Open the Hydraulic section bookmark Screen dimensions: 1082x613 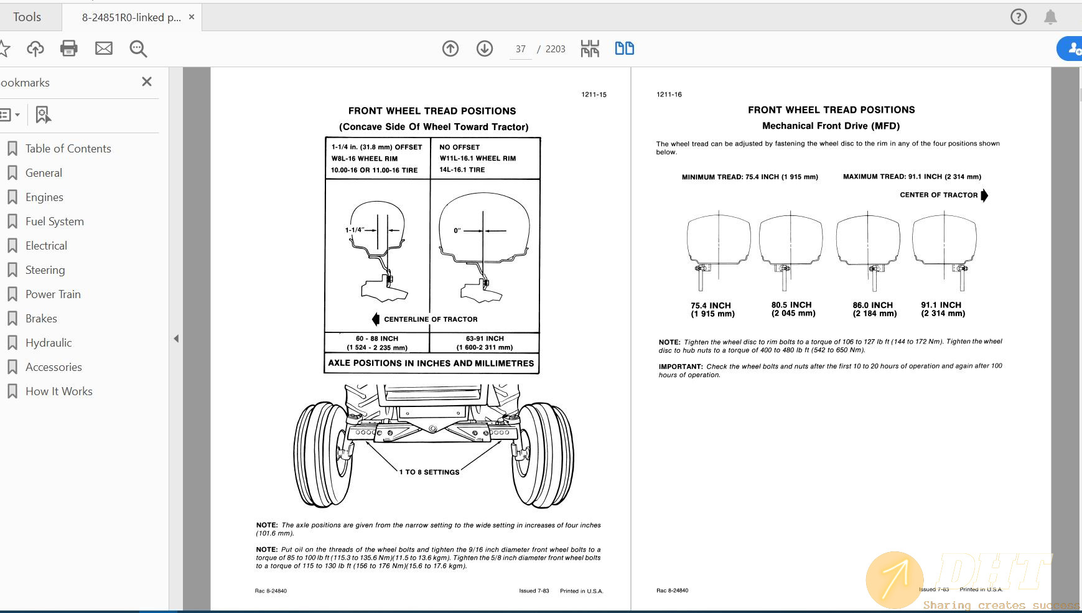tap(48, 342)
